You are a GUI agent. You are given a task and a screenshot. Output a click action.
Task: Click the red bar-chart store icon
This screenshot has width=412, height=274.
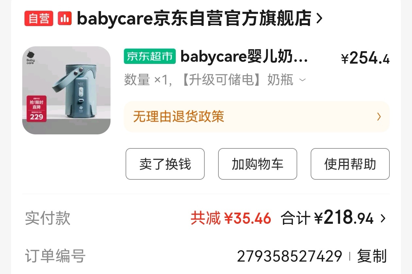65,18
